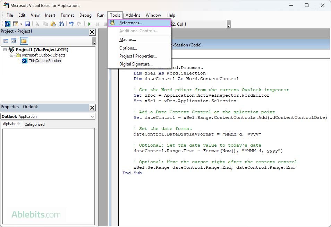Open the Debug menu
Viewport: 331px width, 227px height.
click(85, 15)
